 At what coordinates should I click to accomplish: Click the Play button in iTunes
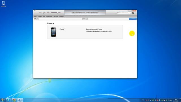pos(44,12)
